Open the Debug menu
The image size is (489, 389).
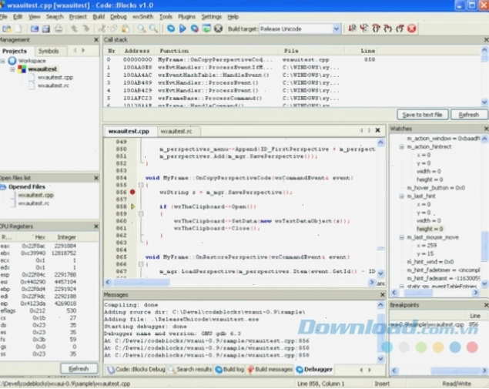(x=118, y=17)
